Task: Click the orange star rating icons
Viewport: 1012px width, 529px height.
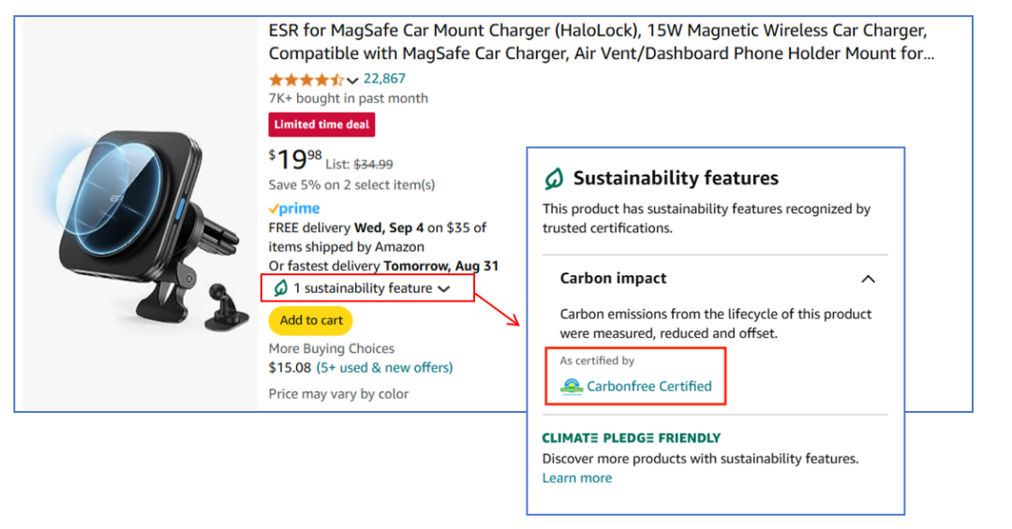Action: [305, 80]
